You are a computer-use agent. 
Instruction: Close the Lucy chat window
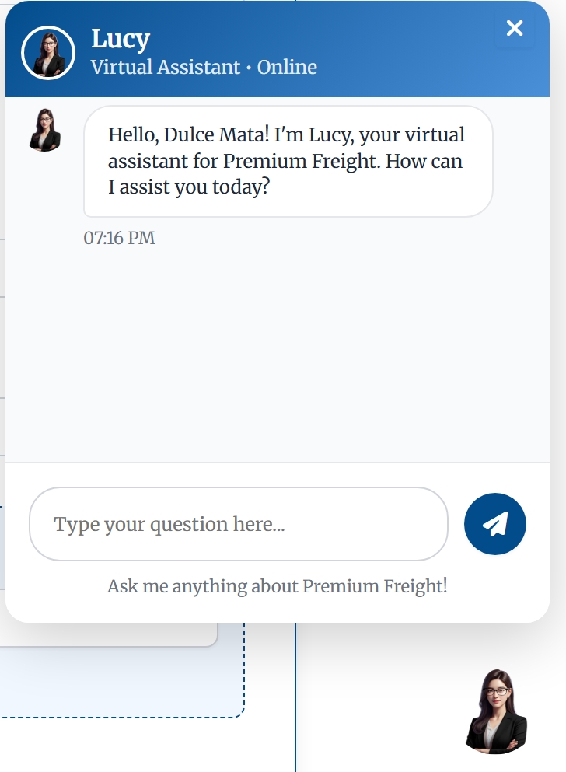click(x=515, y=29)
